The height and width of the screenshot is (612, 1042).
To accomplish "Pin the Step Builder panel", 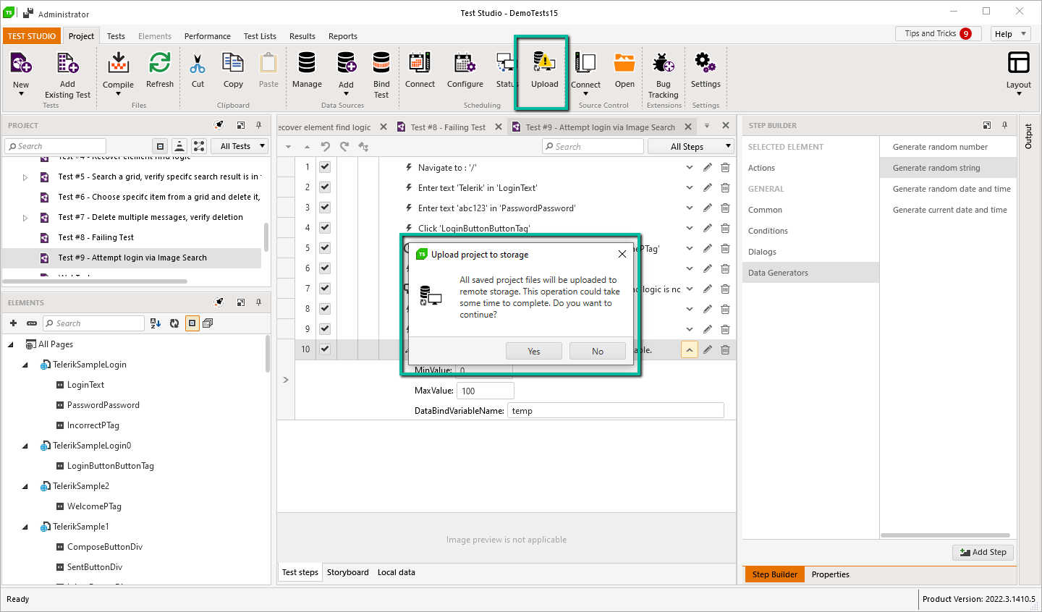I will tap(1004, 125).
